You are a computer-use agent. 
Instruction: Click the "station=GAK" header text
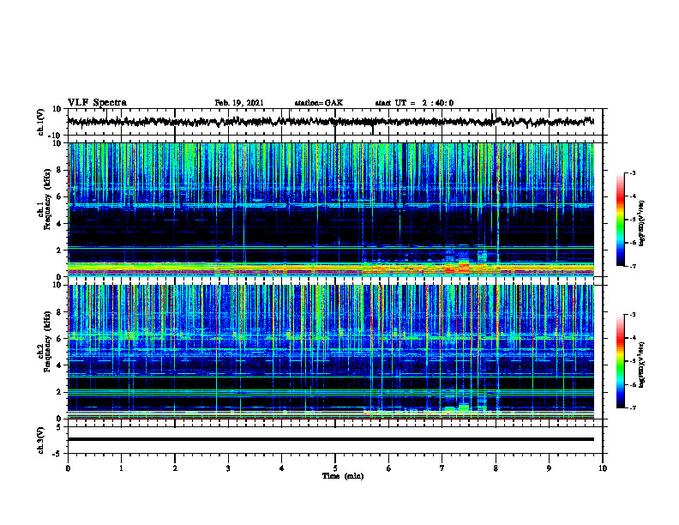[319, 103]
